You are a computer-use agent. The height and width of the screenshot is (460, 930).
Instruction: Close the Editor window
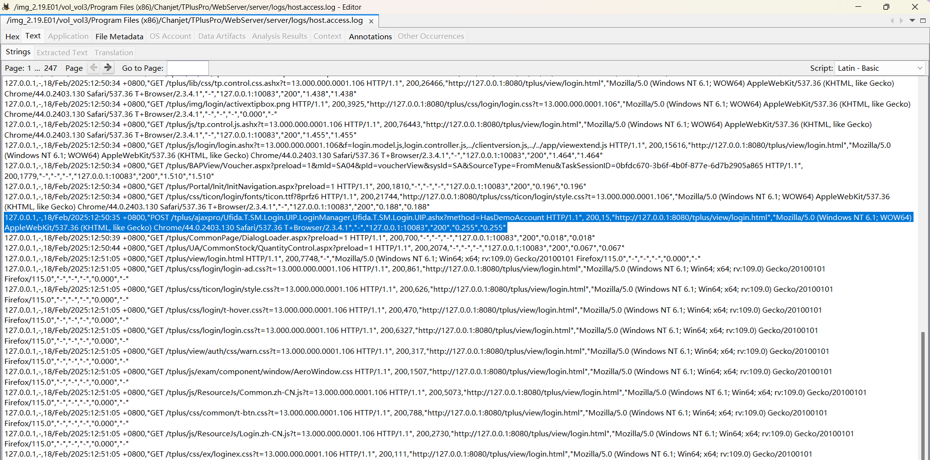[x=915, y=7]
